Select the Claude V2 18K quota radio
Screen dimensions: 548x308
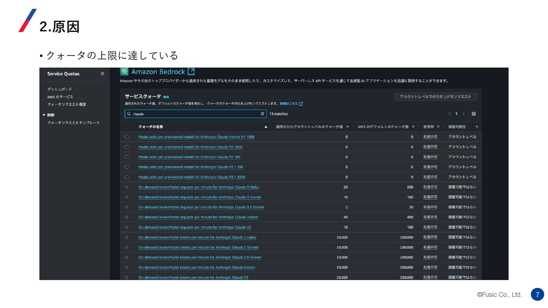click(x=127, y=157)
